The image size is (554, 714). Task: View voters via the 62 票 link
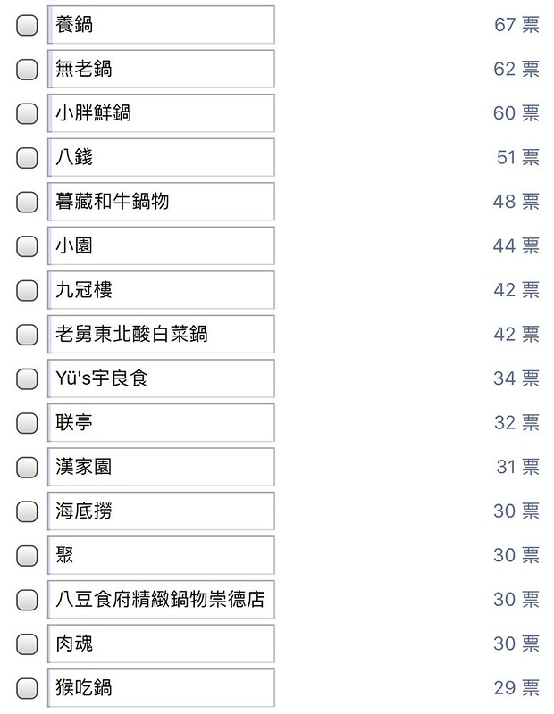point(516,70)
